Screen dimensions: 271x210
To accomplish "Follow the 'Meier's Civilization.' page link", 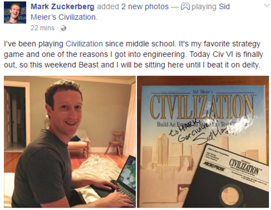I will tap(64, 17).
